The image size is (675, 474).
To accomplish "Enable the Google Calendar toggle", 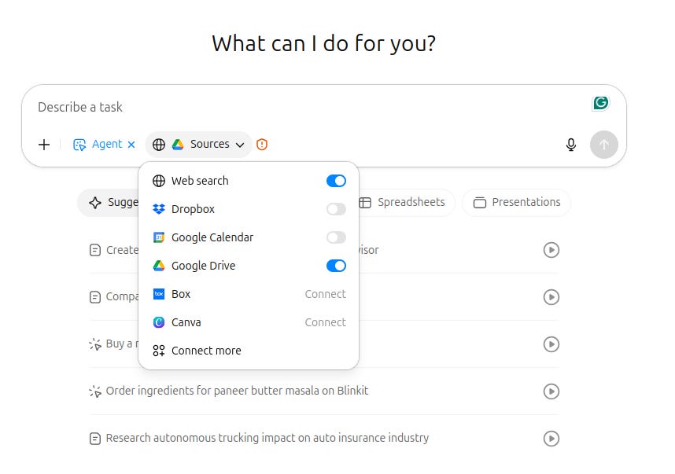I will (336, 237).
